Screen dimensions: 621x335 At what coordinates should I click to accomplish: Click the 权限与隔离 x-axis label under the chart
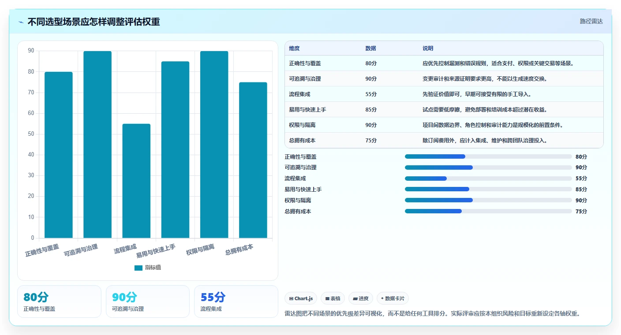click(x=200, y=250)
